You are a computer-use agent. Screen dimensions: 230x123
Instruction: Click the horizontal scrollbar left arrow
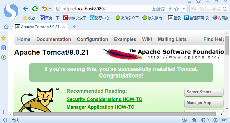(x=11, y=114)
